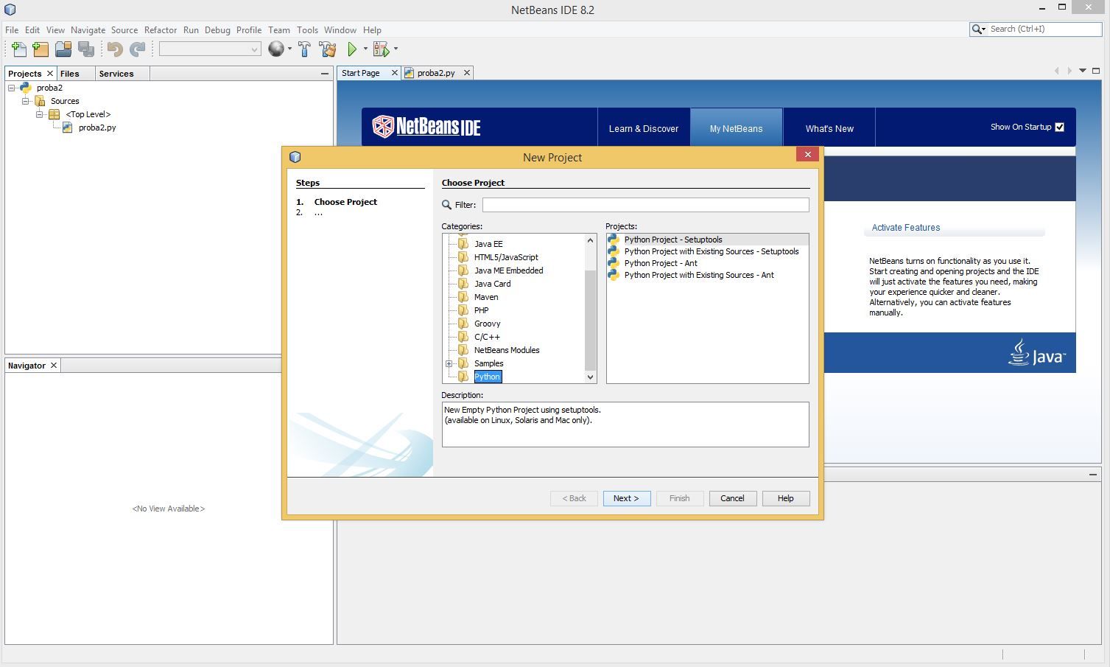
Task: Click the Redo toolbar icon
Action: click(137, 49)
